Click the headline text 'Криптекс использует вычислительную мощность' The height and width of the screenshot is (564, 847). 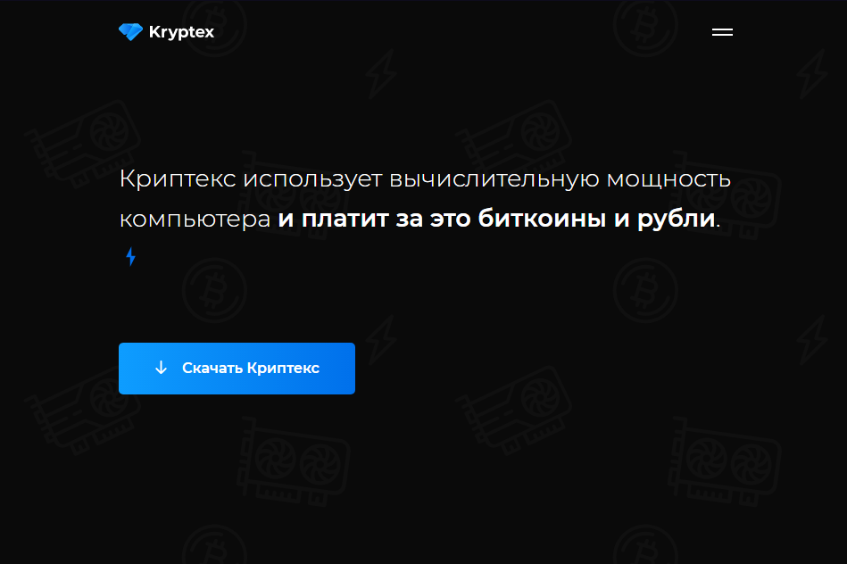[x=425, y=178]
